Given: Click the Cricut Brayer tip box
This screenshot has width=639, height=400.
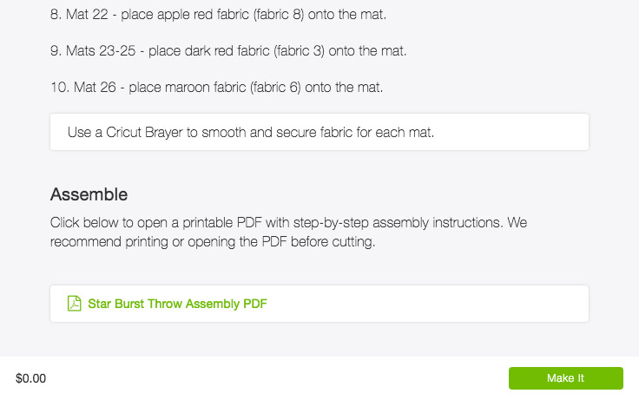Looking at the screenshot, I should pos(319,132).
